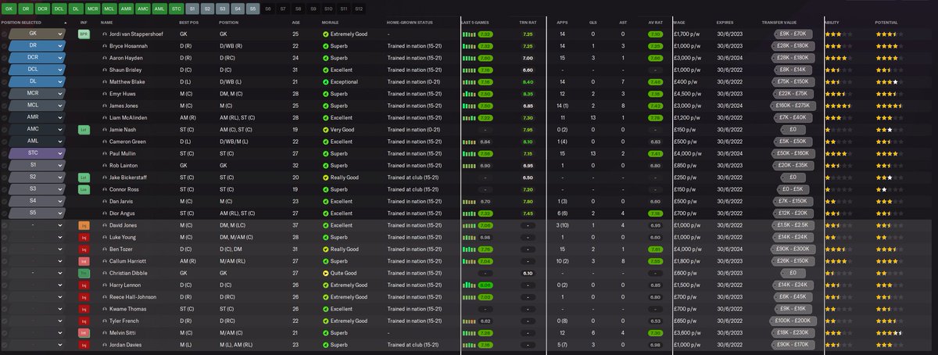Click the player info icon next to Aaron Hayden
Screen dimensions: 938x355
pos(104,59)
